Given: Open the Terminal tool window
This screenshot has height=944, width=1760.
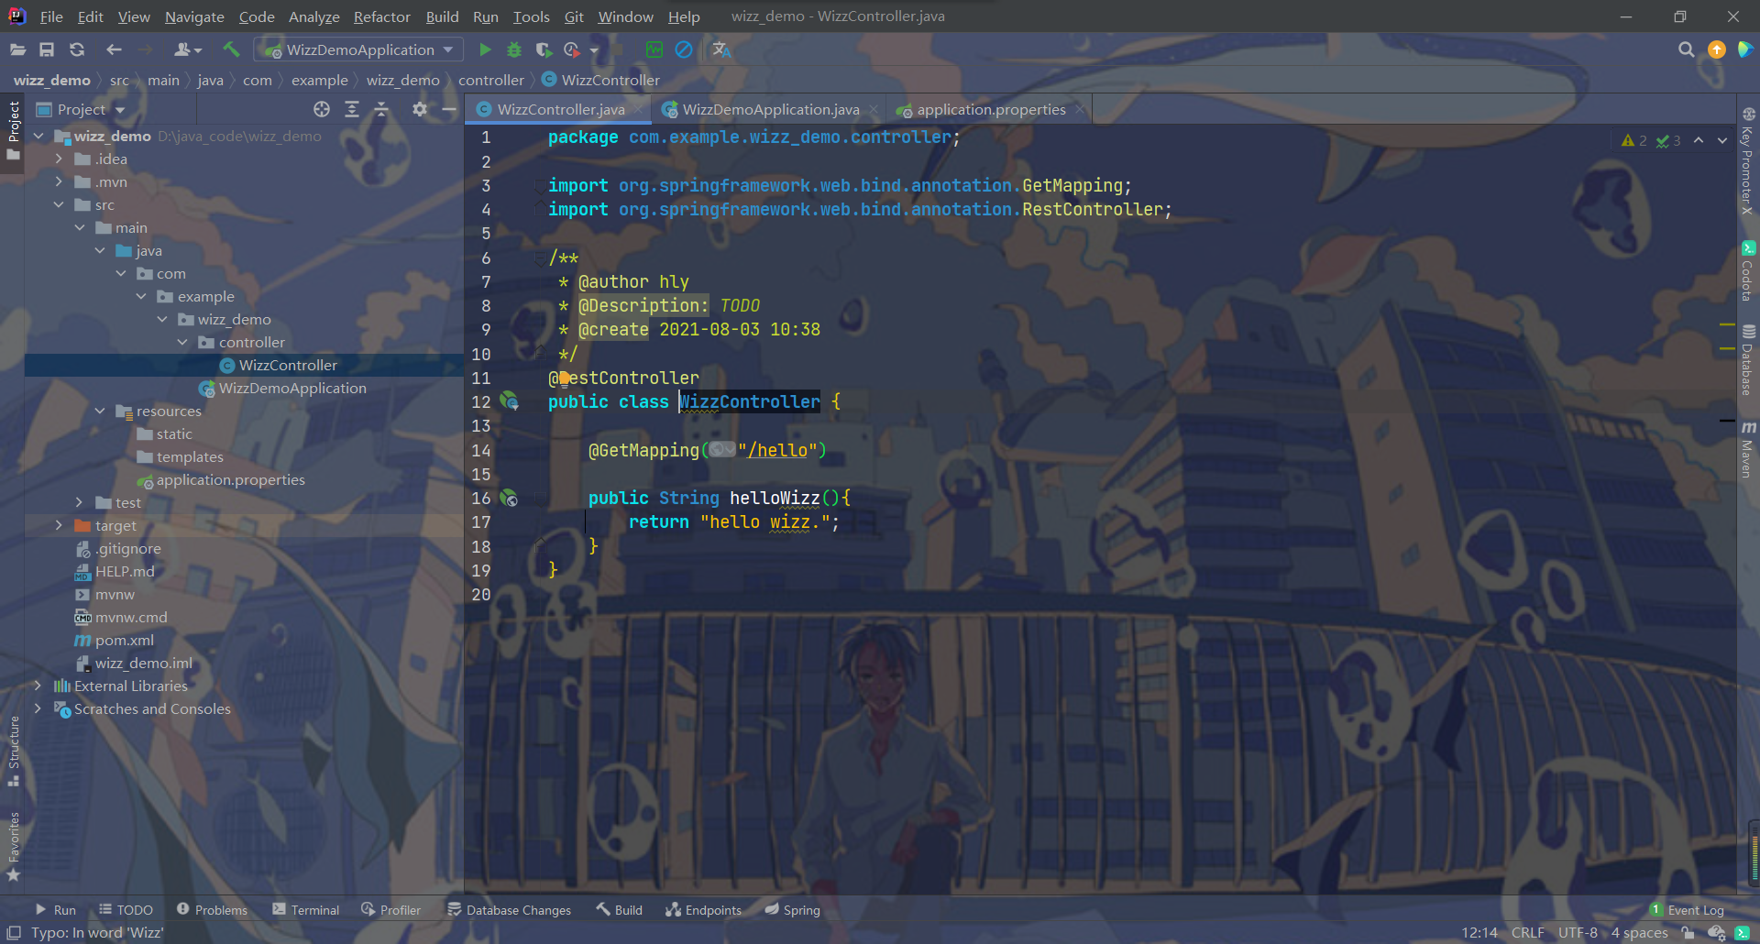Looking at the screenshot, I should tap(306, 910).
